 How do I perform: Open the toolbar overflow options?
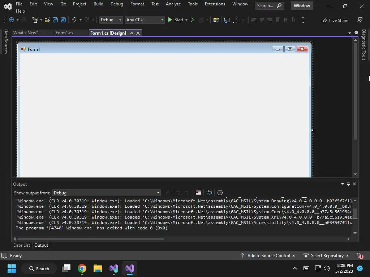click(x=303, y=20)
